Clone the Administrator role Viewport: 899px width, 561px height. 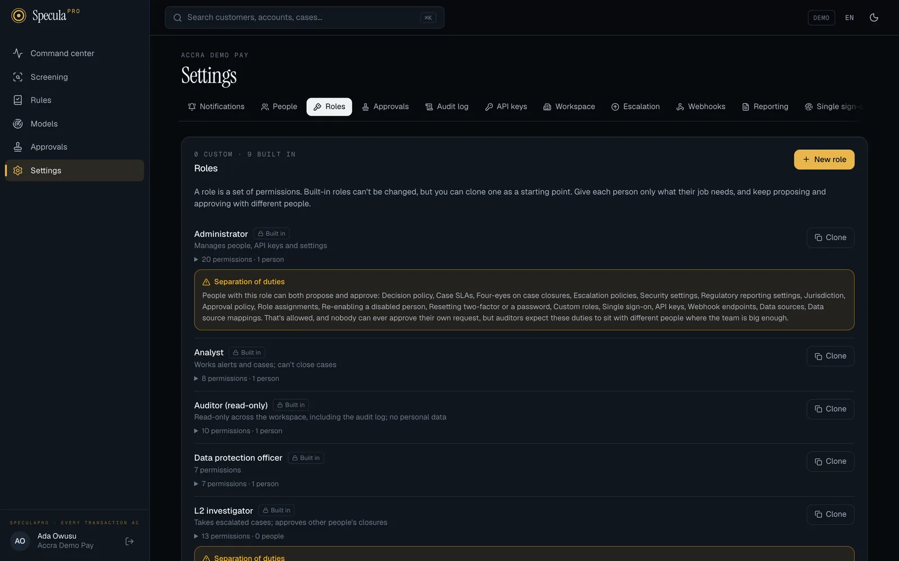(x=830, y=237)
